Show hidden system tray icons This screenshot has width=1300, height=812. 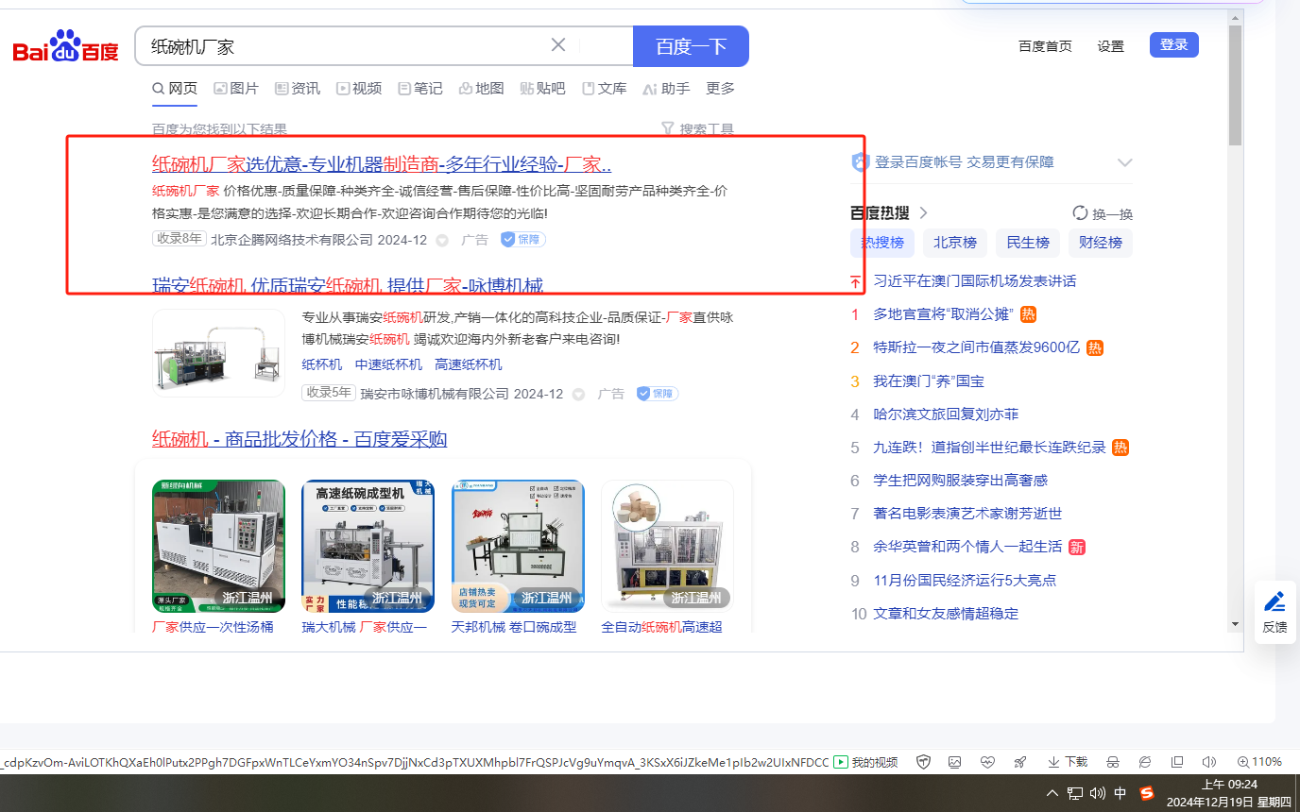1052,793
